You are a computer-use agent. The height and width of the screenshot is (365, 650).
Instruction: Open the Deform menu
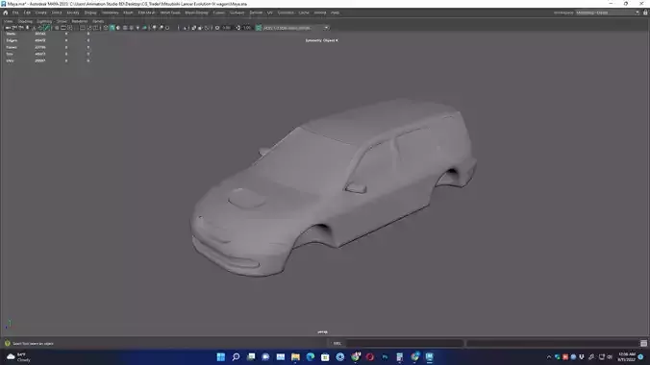click(x=256, y=12)
